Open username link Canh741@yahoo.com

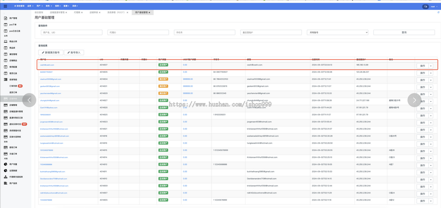pos(49,108)
